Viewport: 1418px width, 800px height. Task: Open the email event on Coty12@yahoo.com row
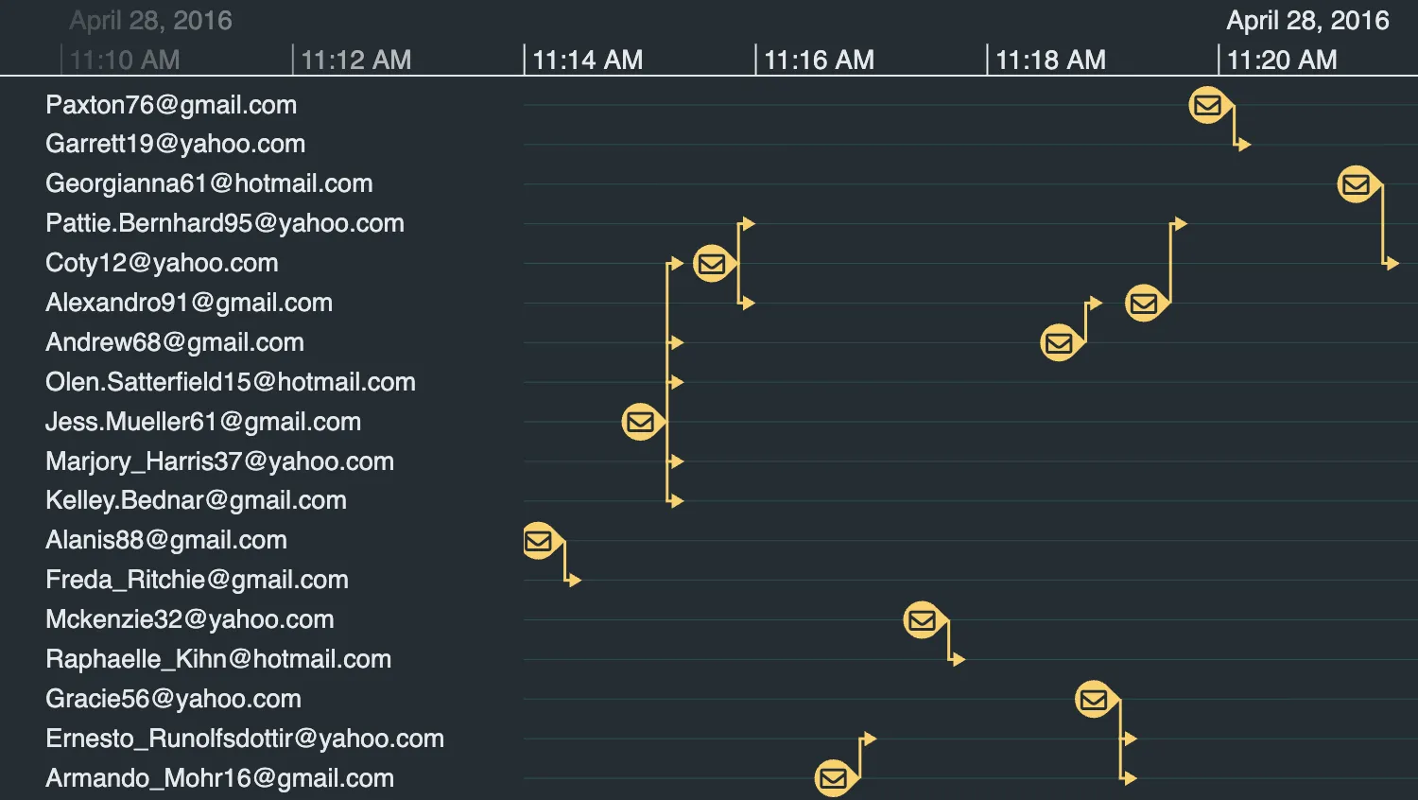712,264
